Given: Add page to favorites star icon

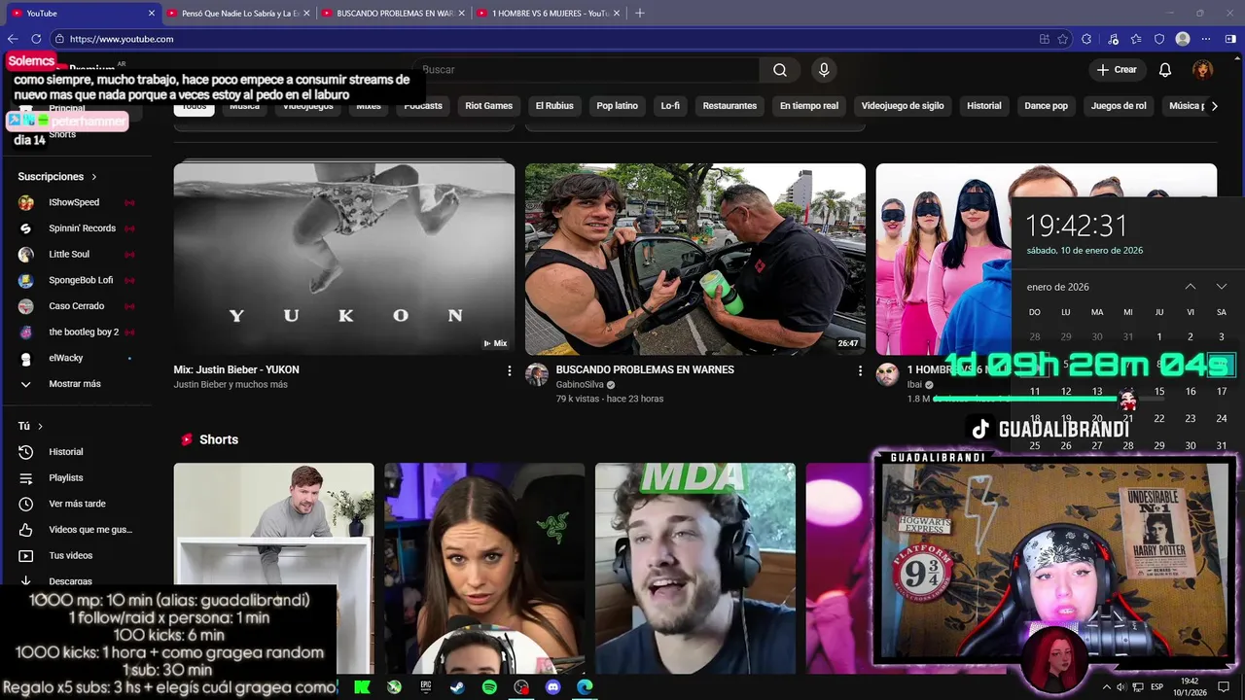Looking at the screenshot, I should (1063, 39).
